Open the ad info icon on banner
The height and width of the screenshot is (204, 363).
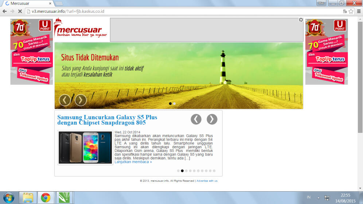point(301,20)
